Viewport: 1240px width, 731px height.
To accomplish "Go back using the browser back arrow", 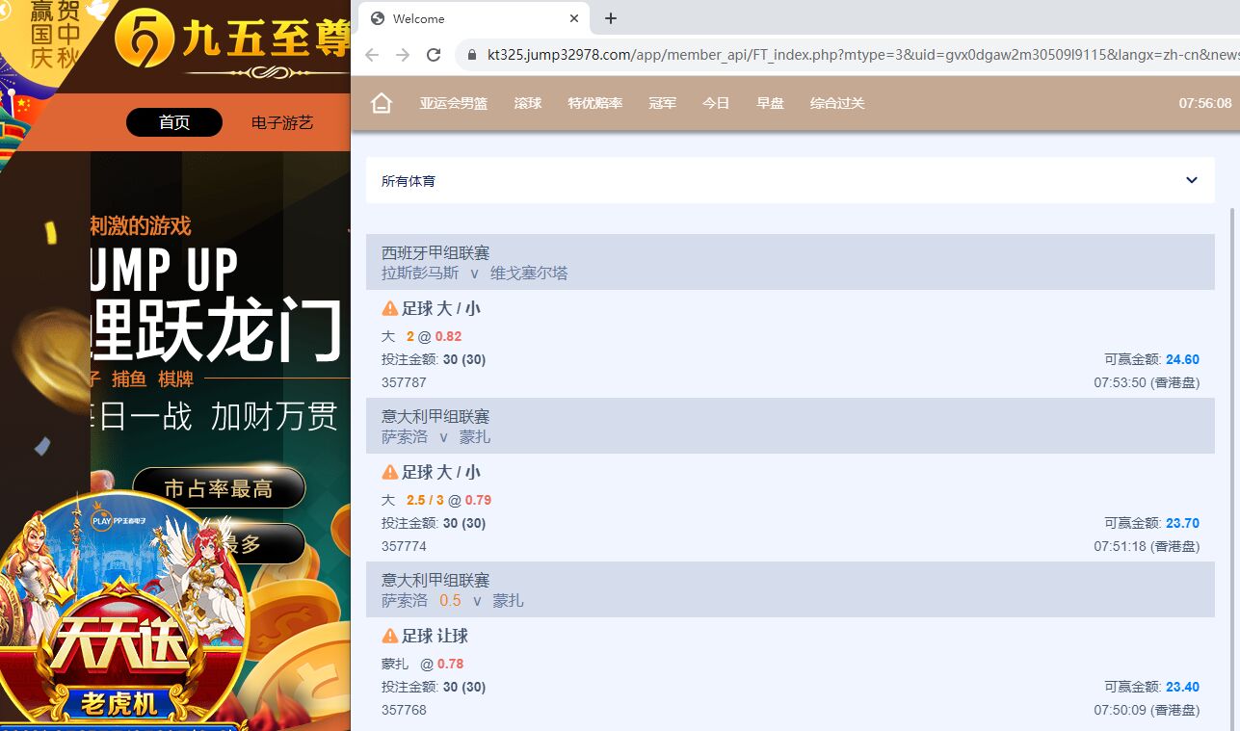I will (372, 55).
